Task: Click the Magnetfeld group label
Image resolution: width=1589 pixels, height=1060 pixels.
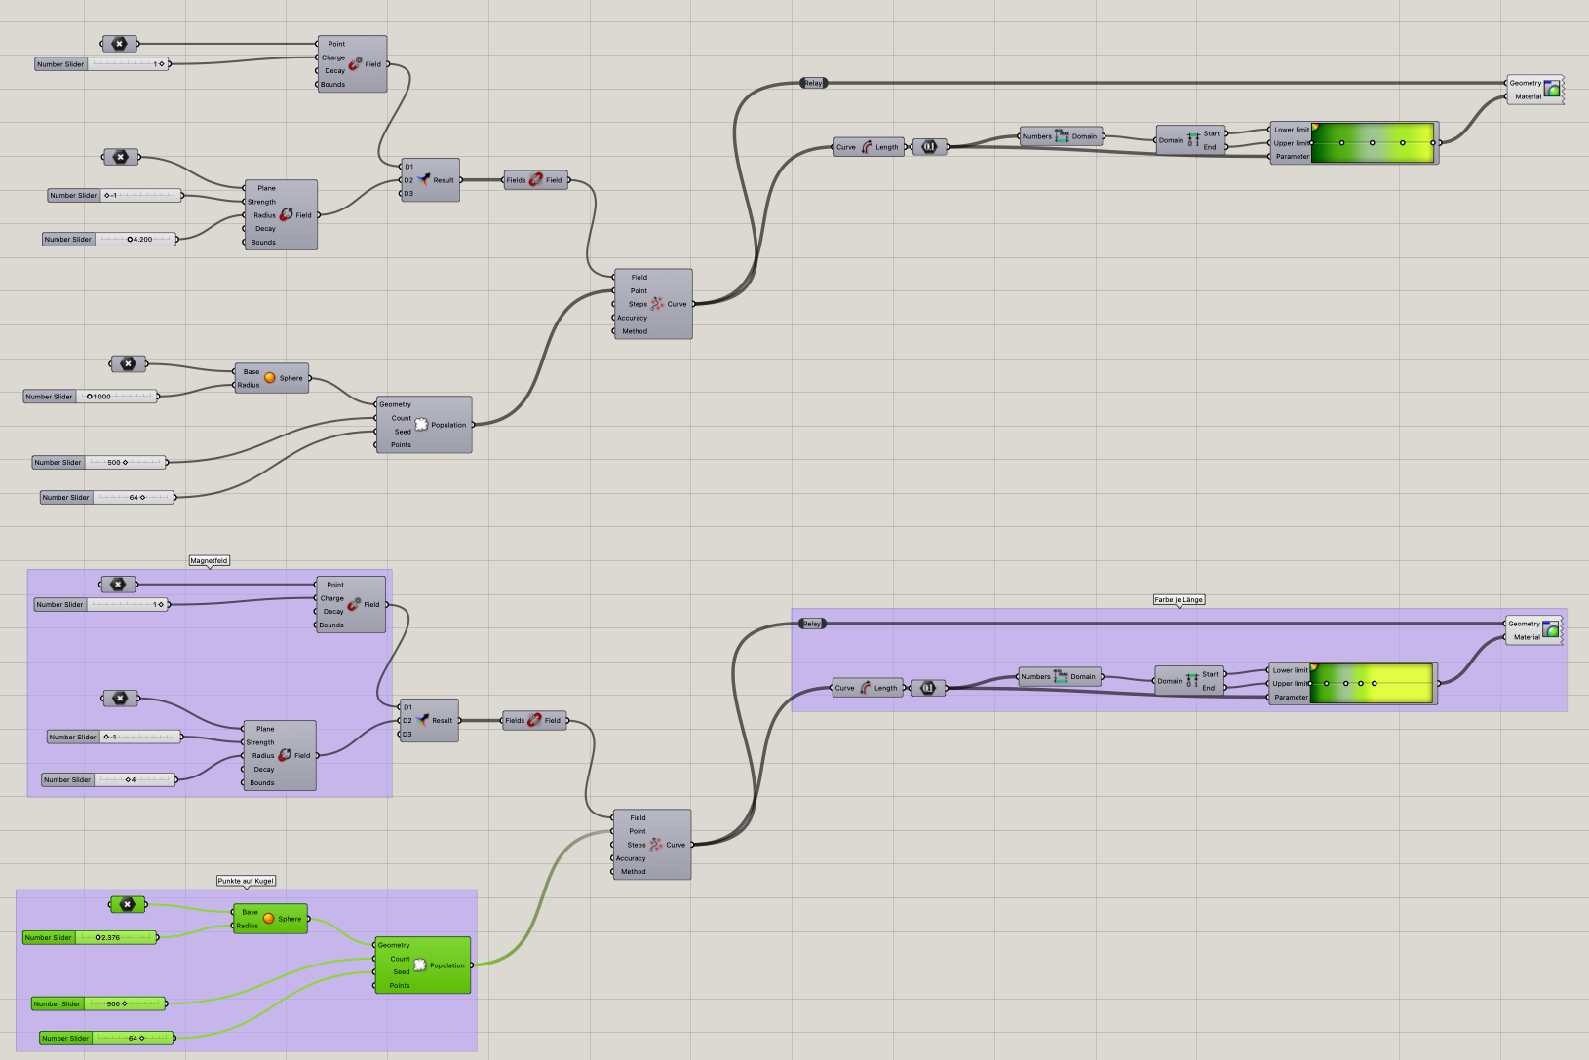Action: (x=208, y=560)
